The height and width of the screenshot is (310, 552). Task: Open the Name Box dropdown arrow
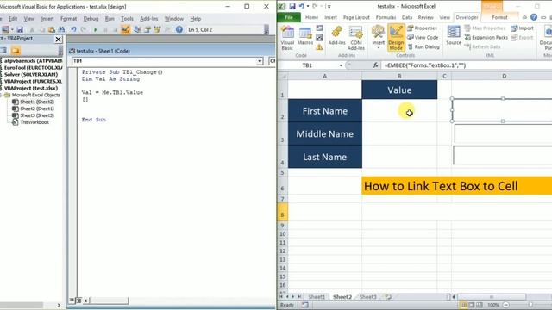coord(341,65)
